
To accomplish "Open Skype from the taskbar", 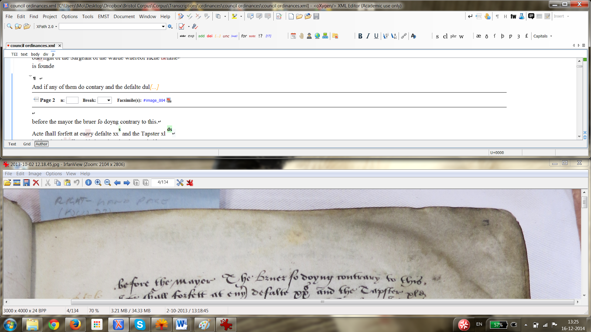I will coord(140,325).
